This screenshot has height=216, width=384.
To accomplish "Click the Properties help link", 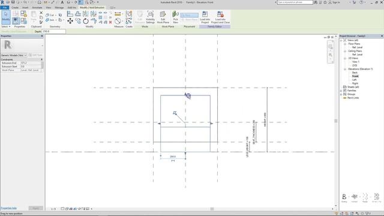I will coord(8,208).
